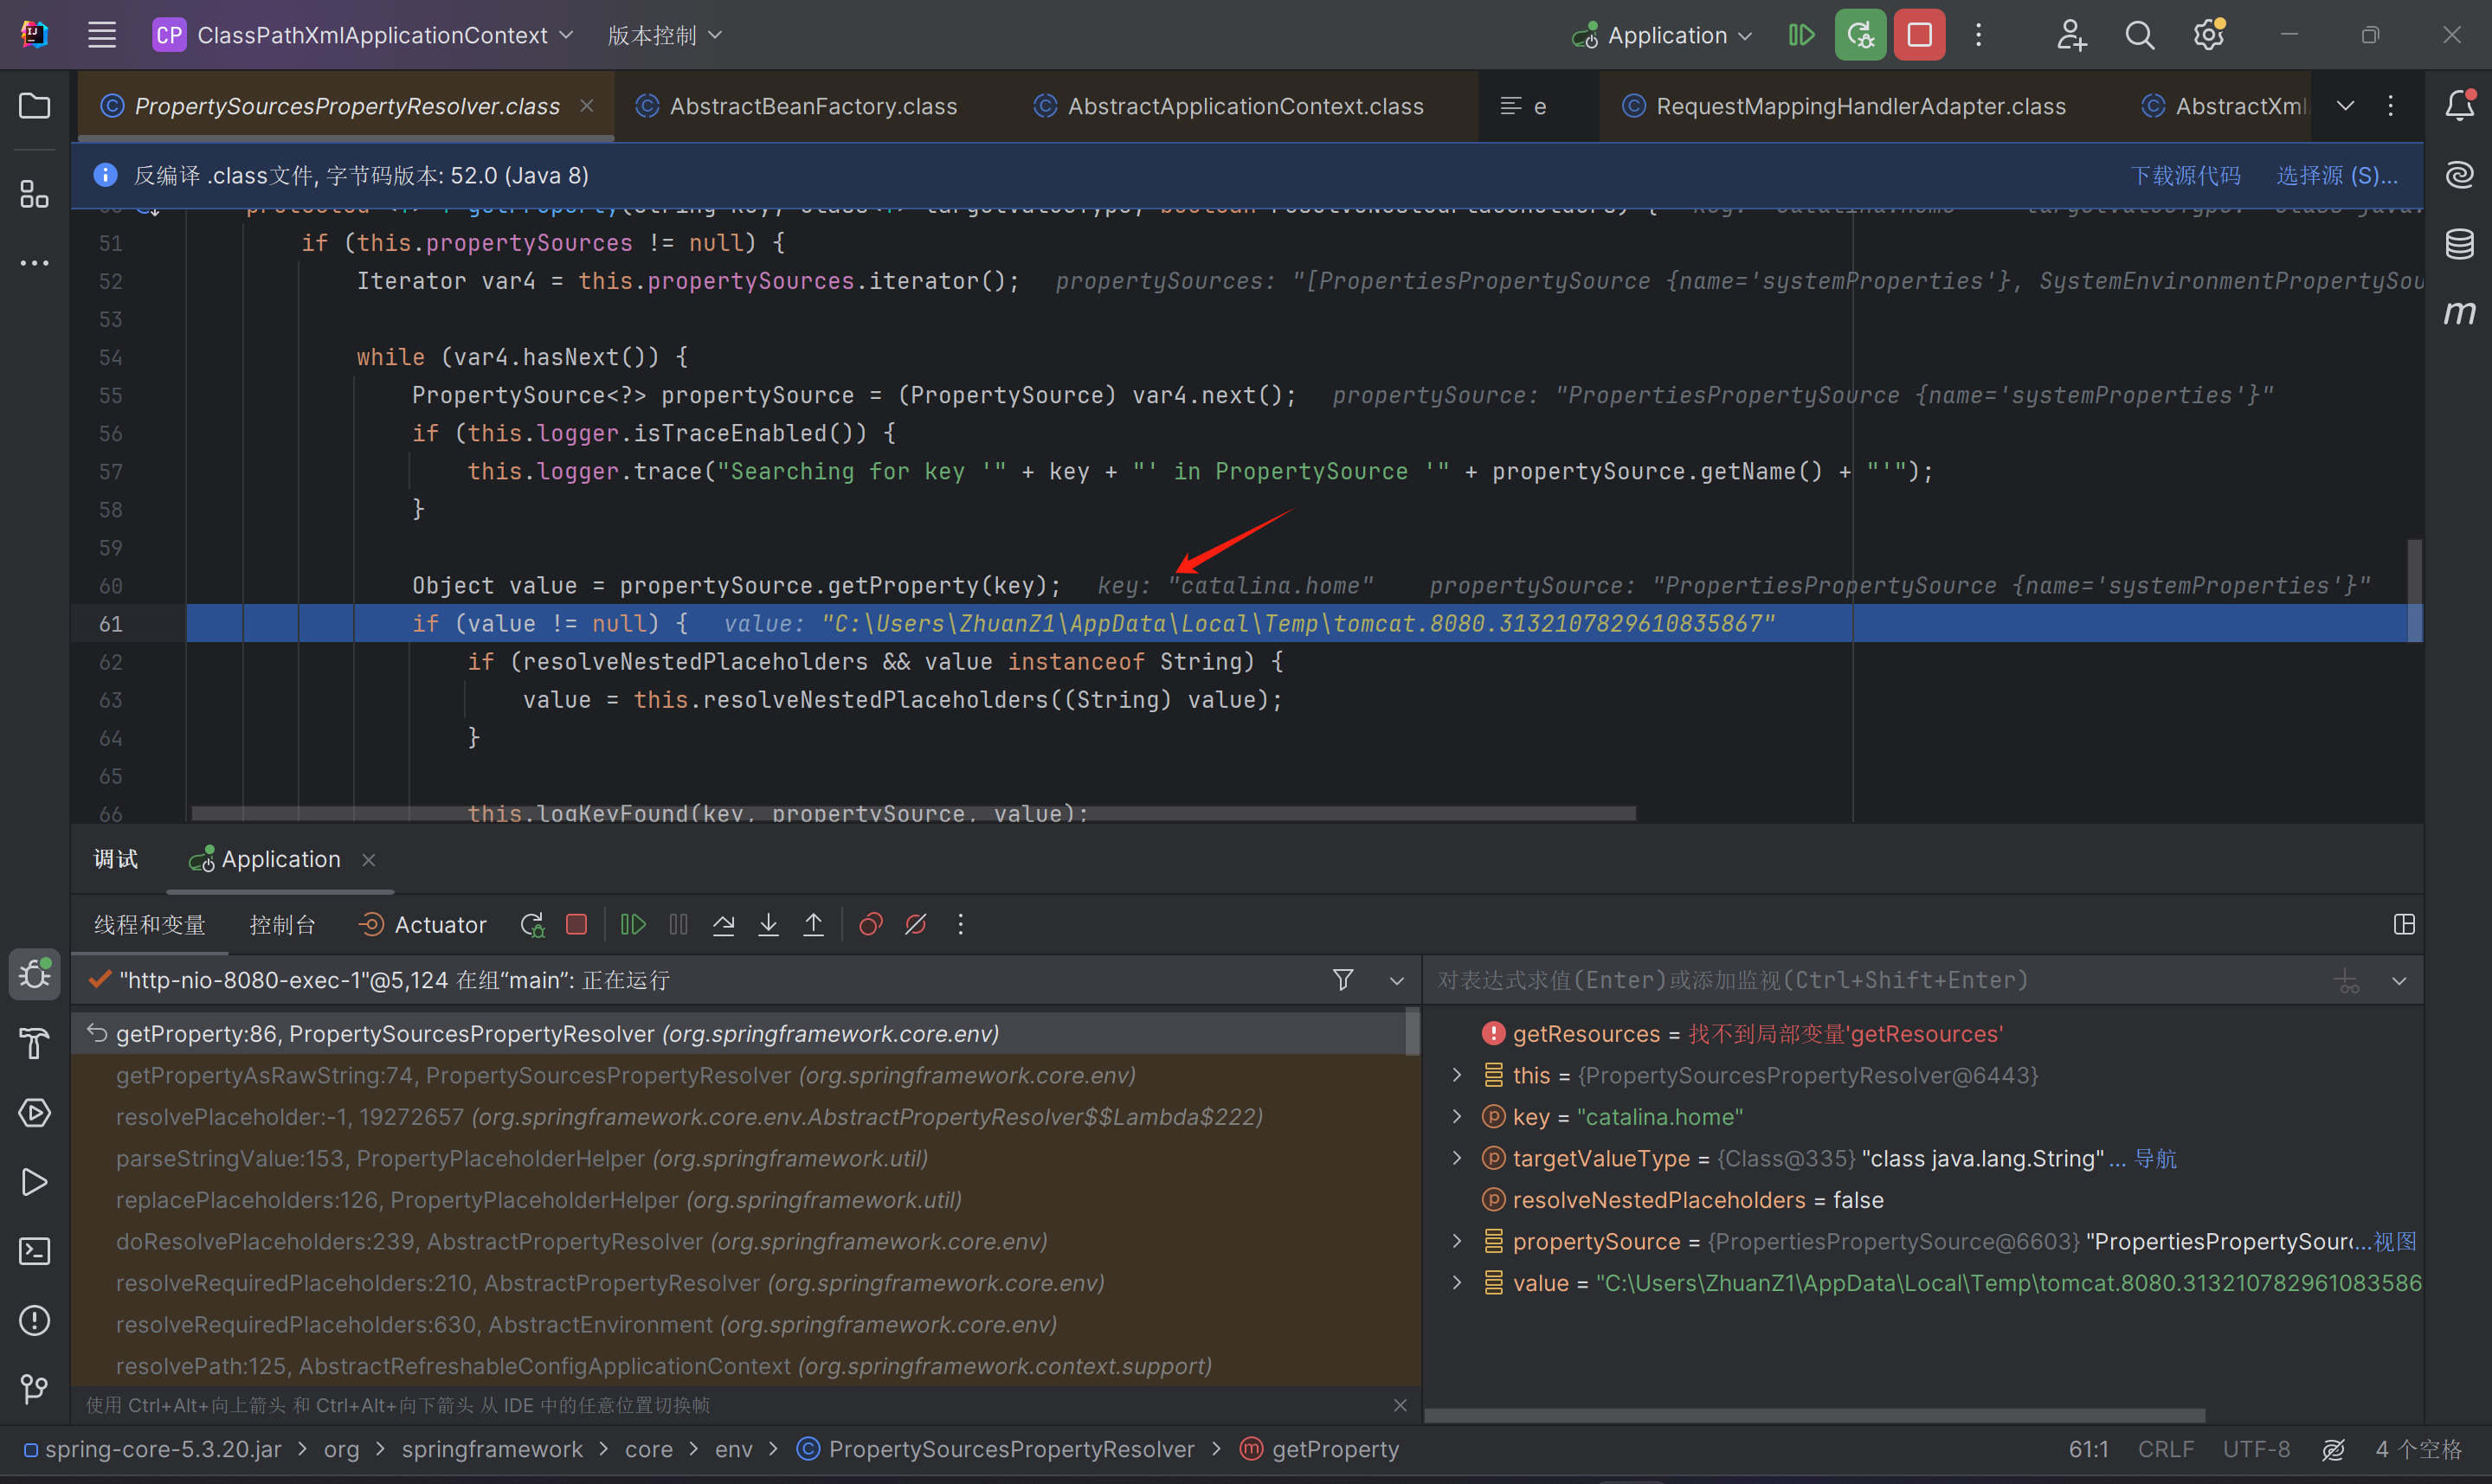
Task: Open the Maven tool window icon
Action: pyautogui.click(x=2459, y=313)
